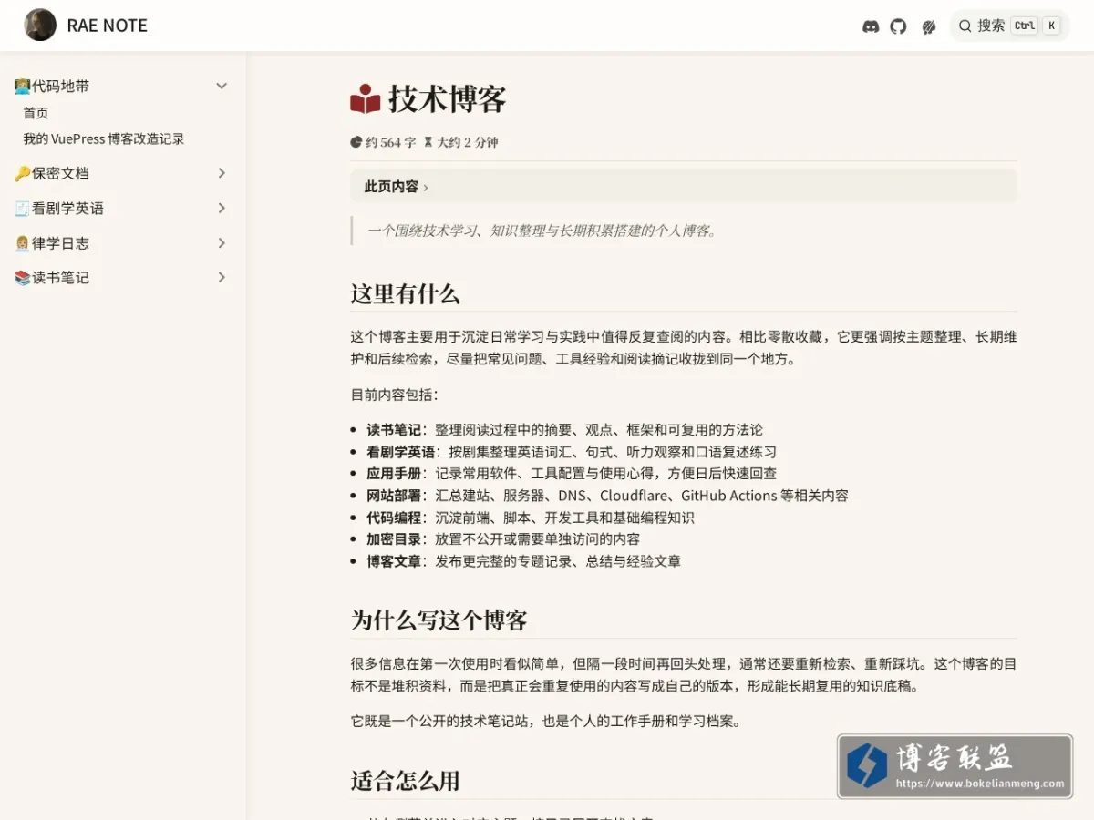This screenshot has width=1094, height=820.
Task: Collapse the 代码地带 sidebar section
Action: (x=122, y=86)
